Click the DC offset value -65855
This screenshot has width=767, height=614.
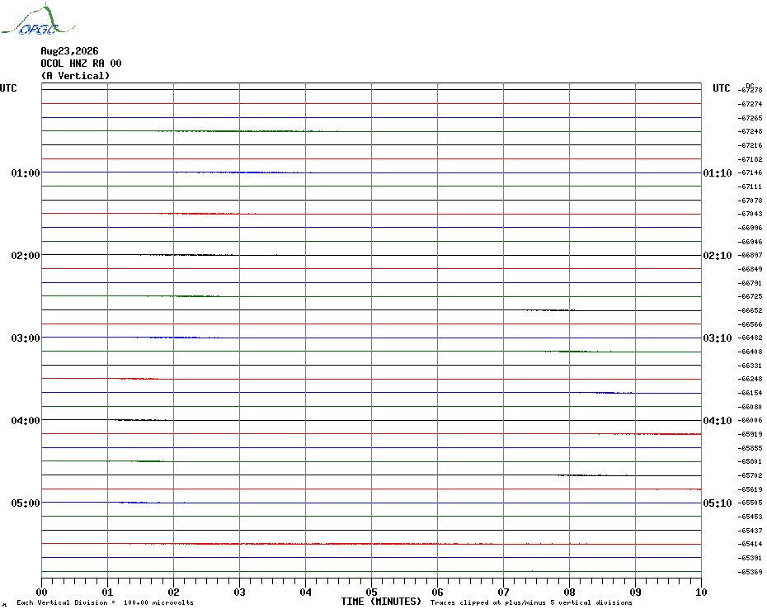point(750,448)
